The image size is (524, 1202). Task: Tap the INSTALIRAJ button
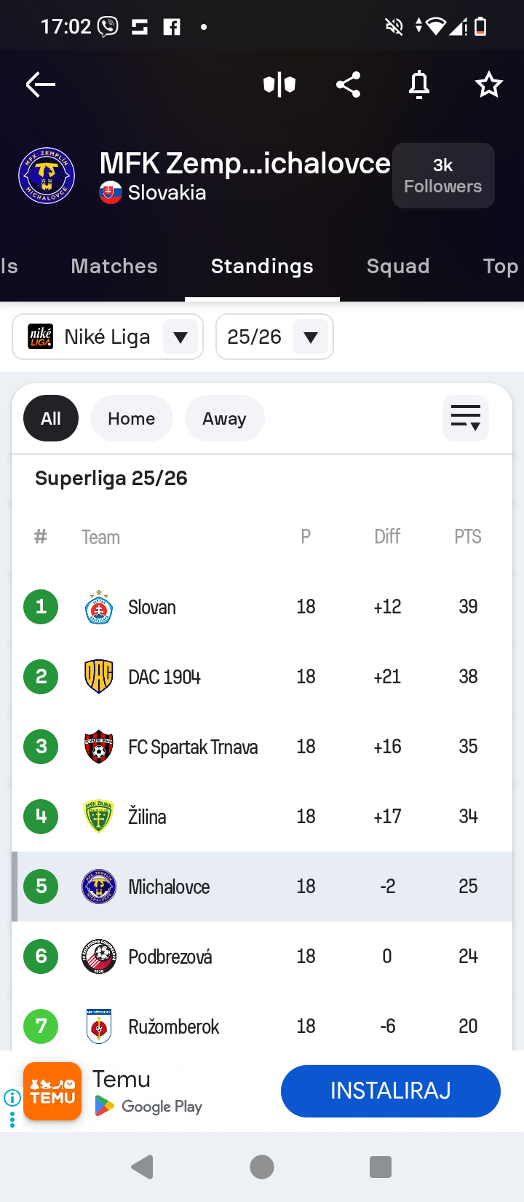coord(390,1091)
